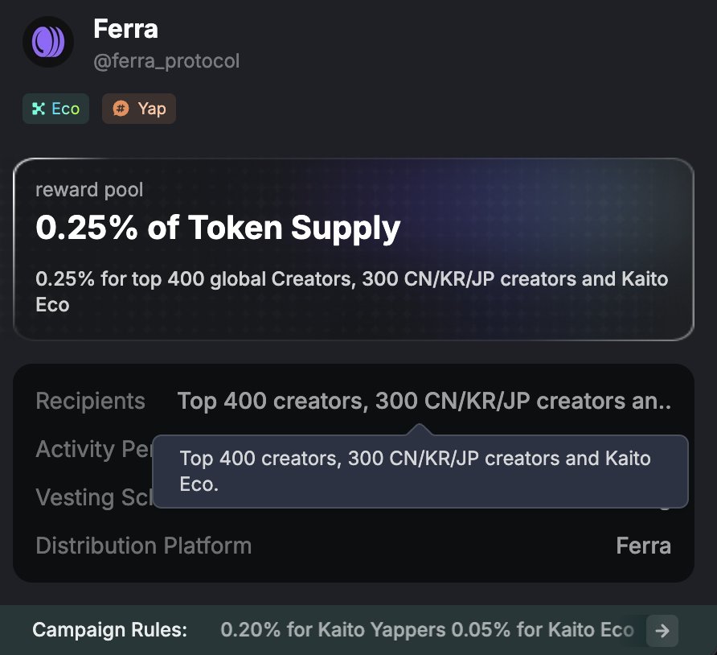The image size is (717, 655).
Task: Select the Yap tag label text
Action: coord(151,109)
